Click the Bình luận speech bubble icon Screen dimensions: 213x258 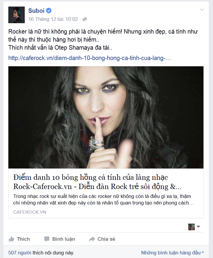pos(47,239)
